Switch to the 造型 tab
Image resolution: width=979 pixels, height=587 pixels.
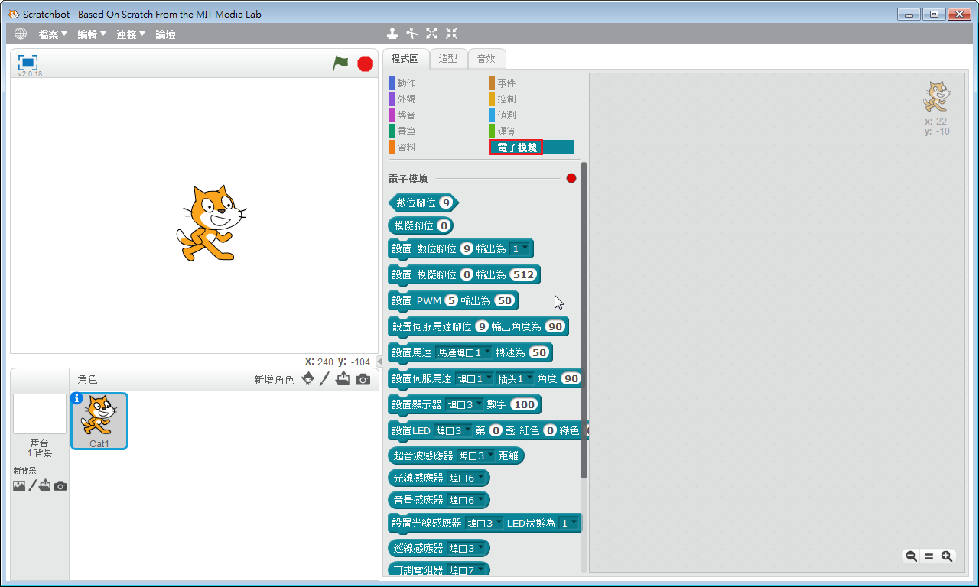coord(448,59)
